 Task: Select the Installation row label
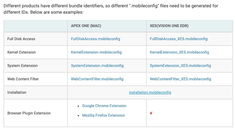point(17,92)
